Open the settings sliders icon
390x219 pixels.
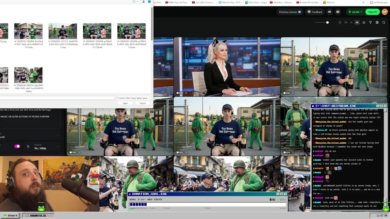click(x=28, y=147)
